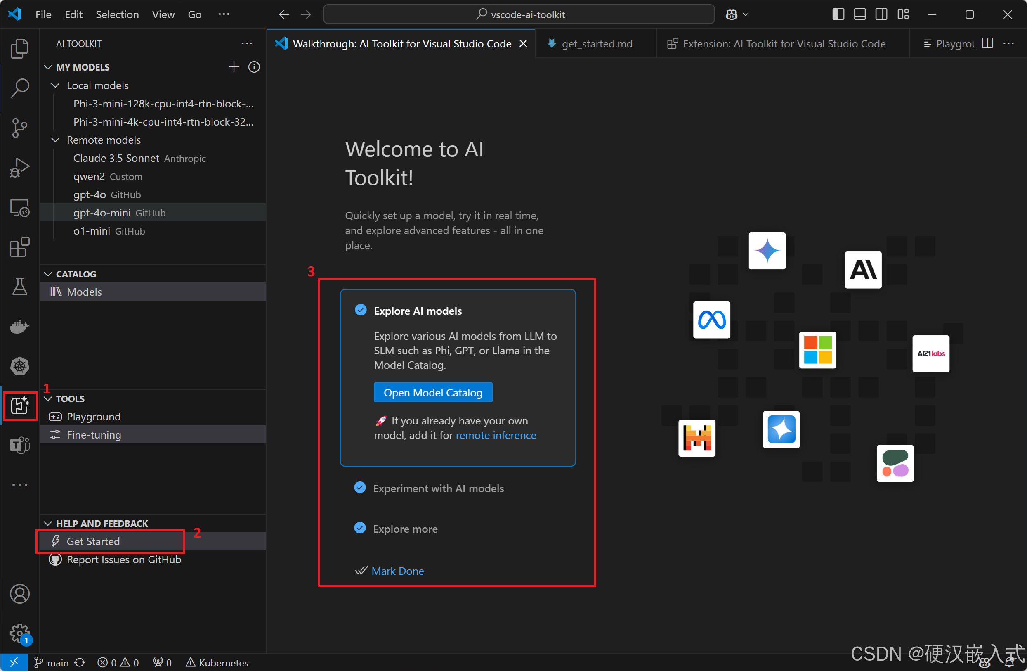Viewport: 1027px width, 671px height.
Task: Switch to the get_started.md tab
Action: pyautogui.click(x=596, y=44)
